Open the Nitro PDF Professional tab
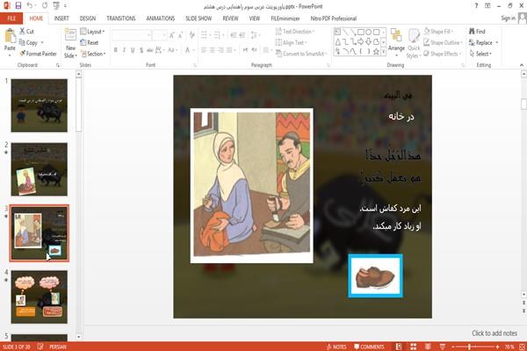This screenshot has width=527, height=351. (x=334, y=18)
